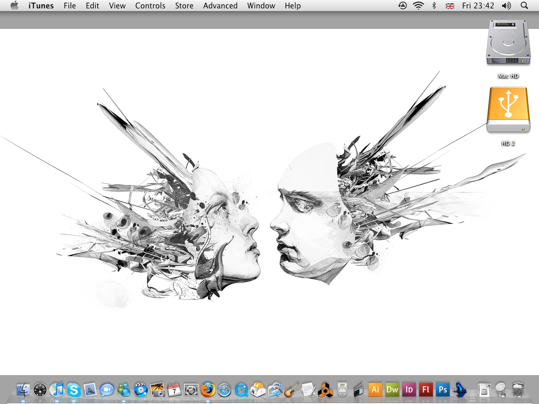
Task: Open the Wi-Fi status menu
Action: [x=418, y=5]
